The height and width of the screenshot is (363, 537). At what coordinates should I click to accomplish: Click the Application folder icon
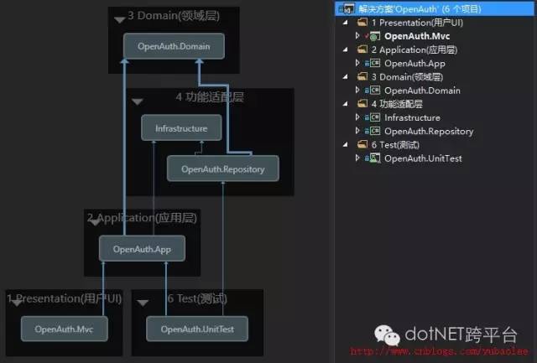[362, 49]
